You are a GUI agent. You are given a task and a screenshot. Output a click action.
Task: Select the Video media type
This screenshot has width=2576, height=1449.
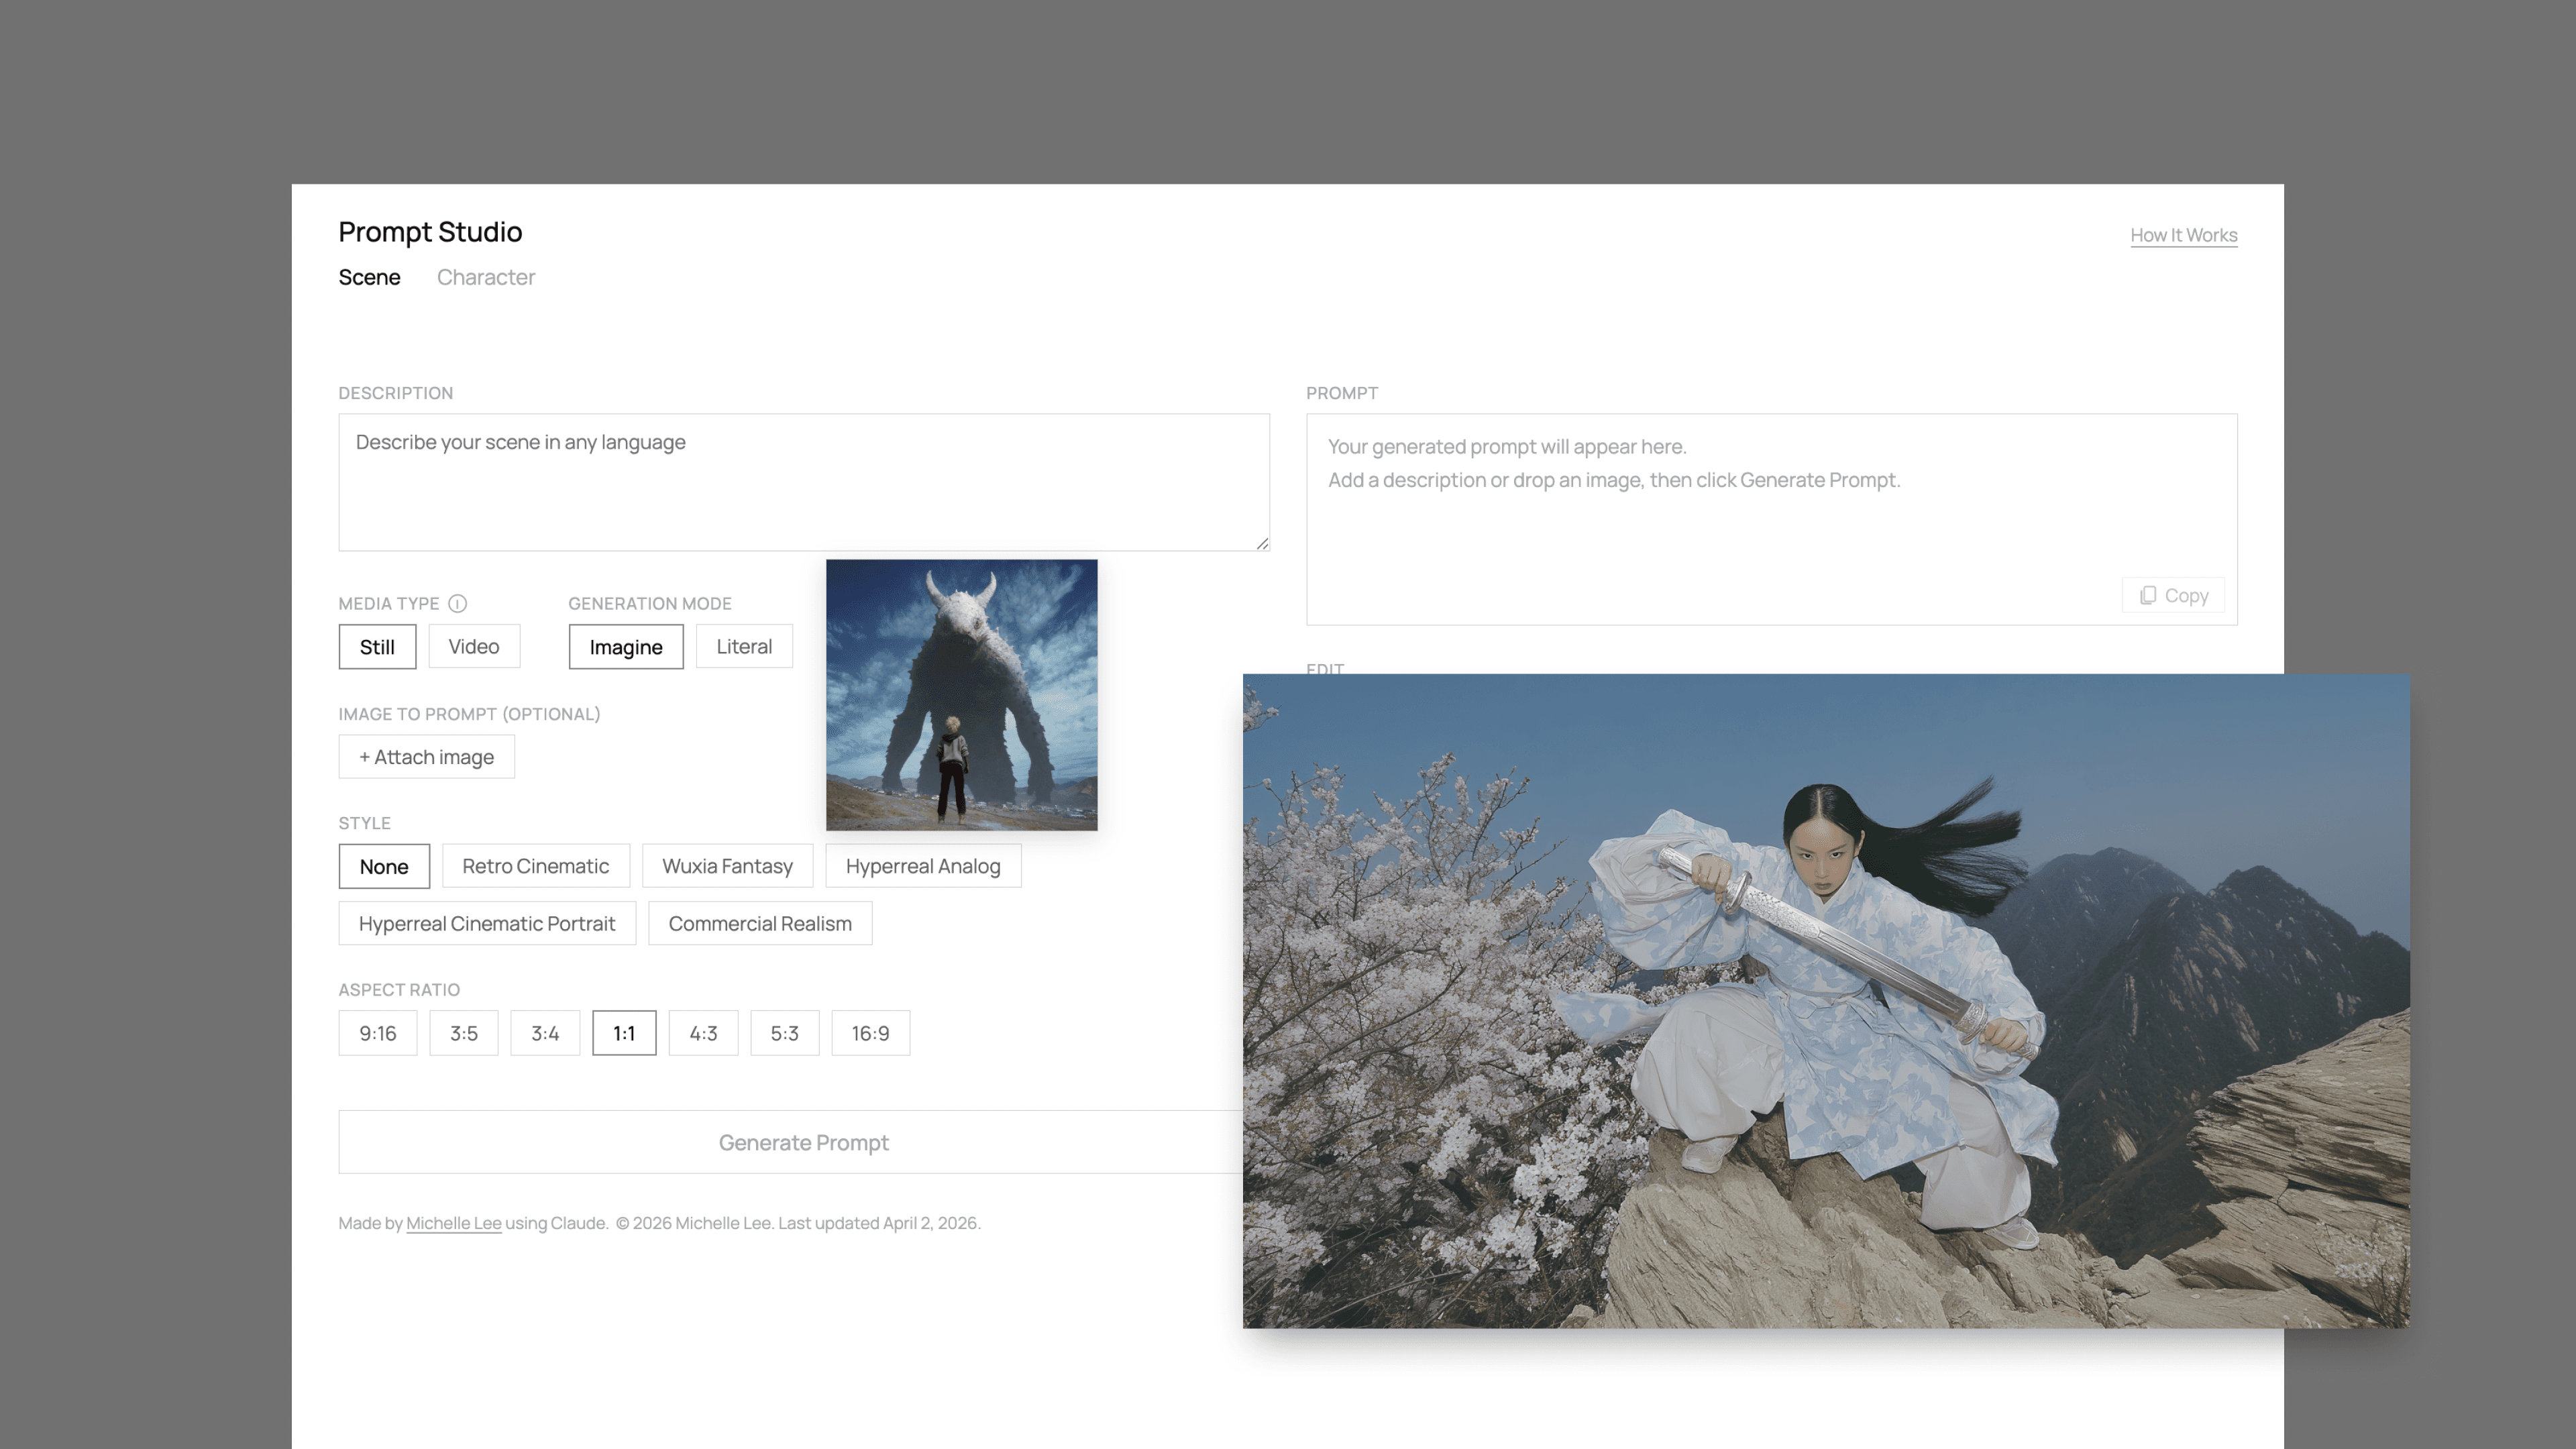[x=474, y=647]
